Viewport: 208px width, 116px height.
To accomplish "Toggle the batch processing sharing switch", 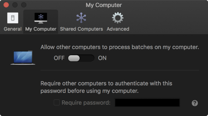I will pos(81,58).
